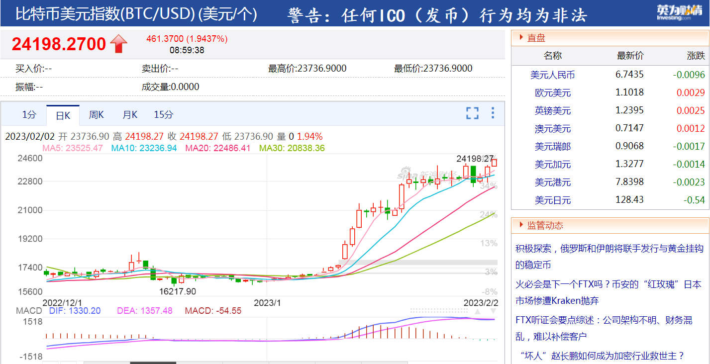Open the three-dot chart options menu
This screenshot has height=364, width=710.
click(x=493, y=113)
